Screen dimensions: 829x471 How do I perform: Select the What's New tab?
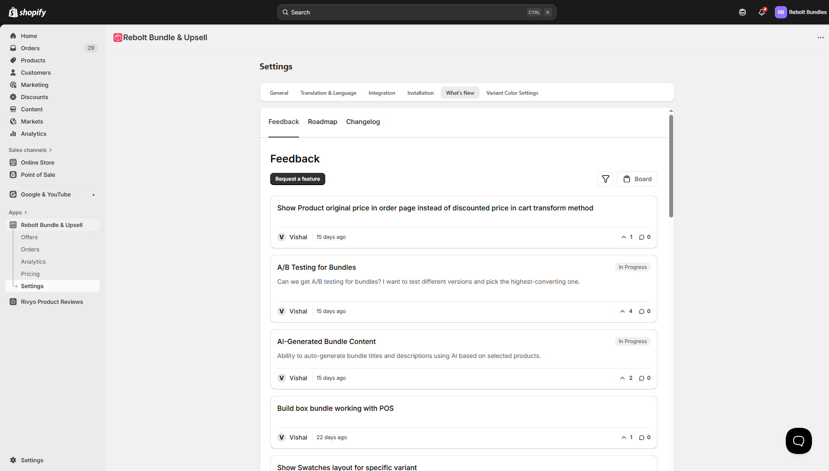coord(460,93)
